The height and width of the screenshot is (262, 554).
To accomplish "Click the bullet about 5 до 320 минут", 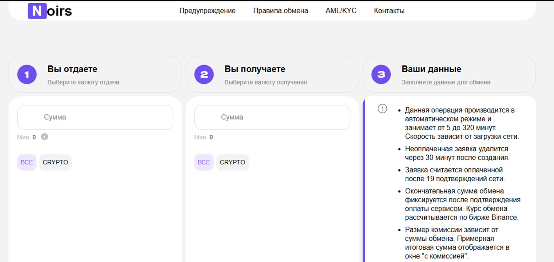I will [x=462, y=123].
